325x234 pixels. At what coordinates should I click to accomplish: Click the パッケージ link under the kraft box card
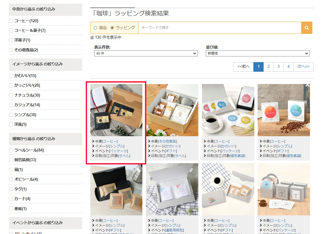118,151
